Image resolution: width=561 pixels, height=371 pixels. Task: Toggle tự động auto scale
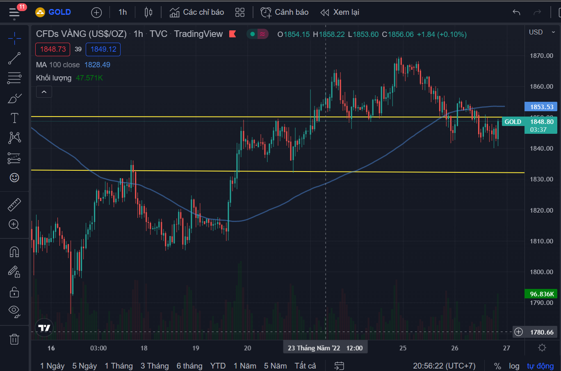click(x=540, y=366)
